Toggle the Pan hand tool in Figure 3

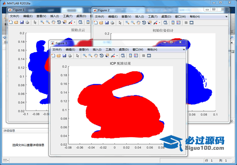pyautogui.click(x=96, y=56)
